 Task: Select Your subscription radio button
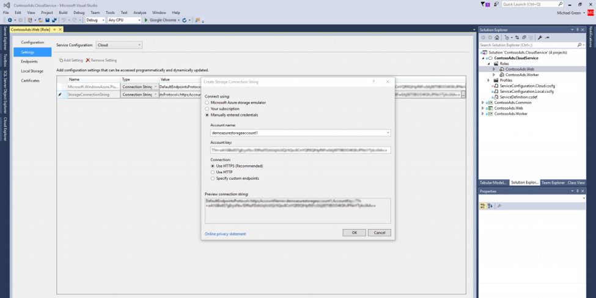click(207, 109)
